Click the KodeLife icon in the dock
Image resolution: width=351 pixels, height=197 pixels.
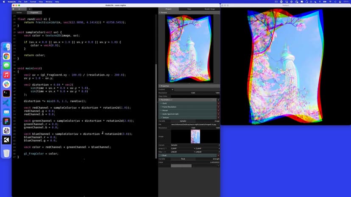[6, 140]
